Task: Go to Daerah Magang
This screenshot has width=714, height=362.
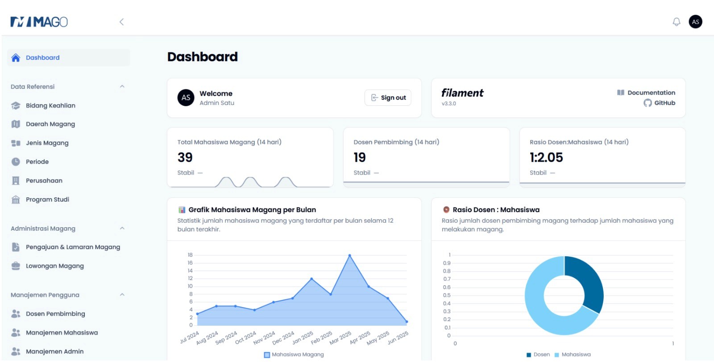Action: pyautogui.click(x=69, y=124)
